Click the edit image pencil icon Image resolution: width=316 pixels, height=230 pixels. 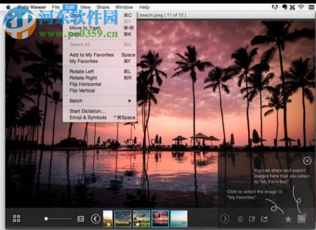click(252, 218)
